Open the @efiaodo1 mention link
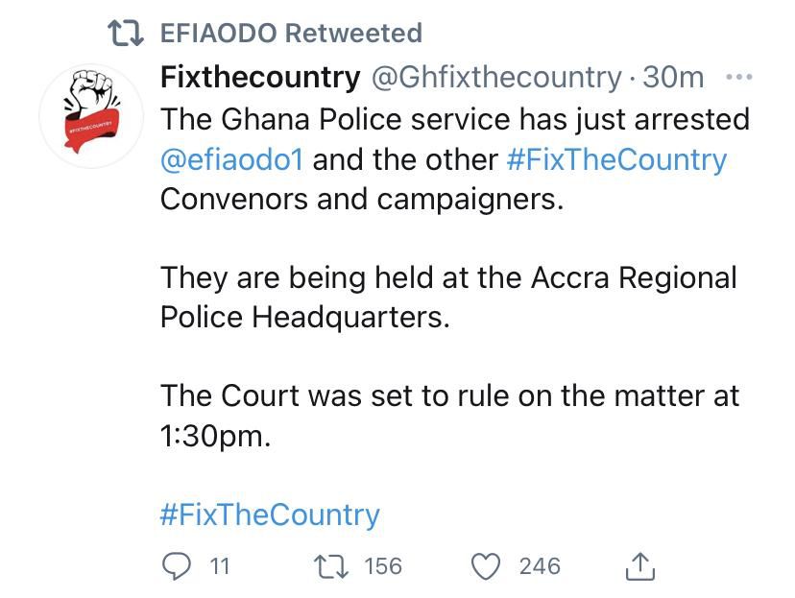795x598 pixels. pyautogui.click(x=231, y=159)
